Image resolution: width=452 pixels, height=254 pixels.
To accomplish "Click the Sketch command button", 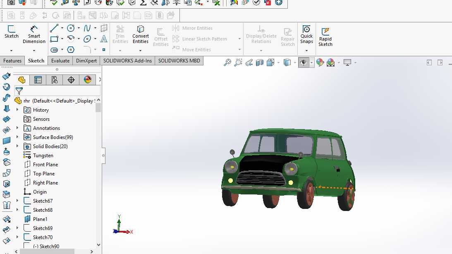I will pyautogui.click(x=11, y=32).
